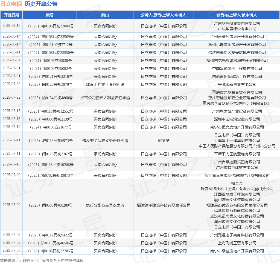Image resolution: width=280 pixels, height=263 pixels.
Task: Click cause 违反安全保障义务责任纠纷
Action: (105, 141)
